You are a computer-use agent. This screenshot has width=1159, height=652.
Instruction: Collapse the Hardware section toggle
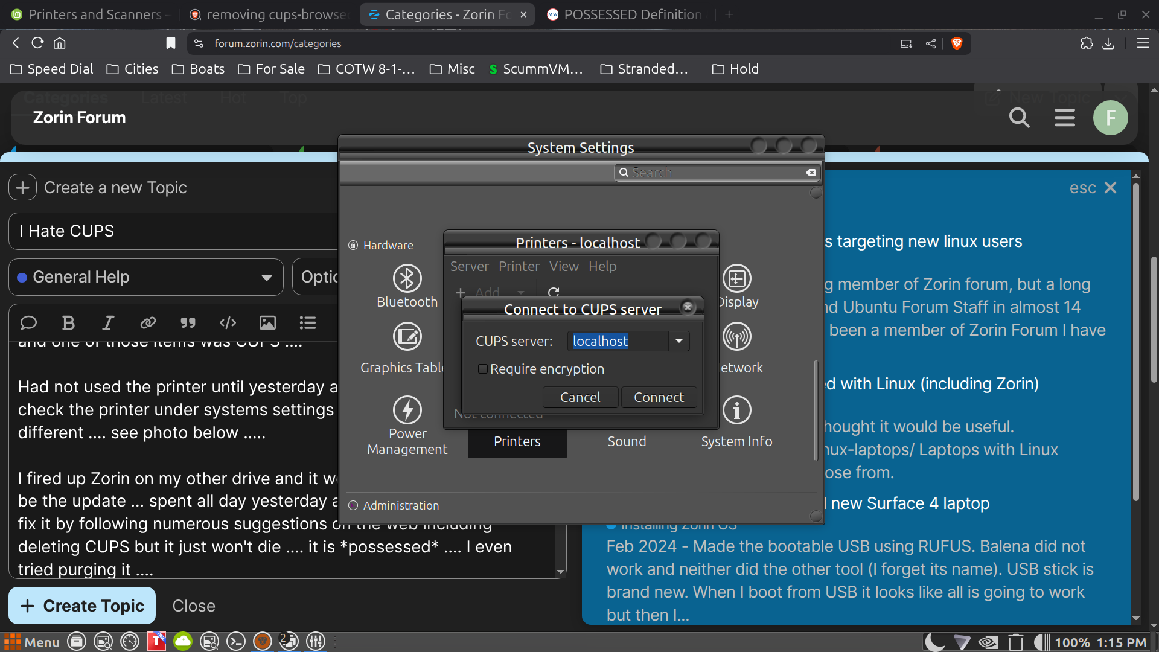353,245
